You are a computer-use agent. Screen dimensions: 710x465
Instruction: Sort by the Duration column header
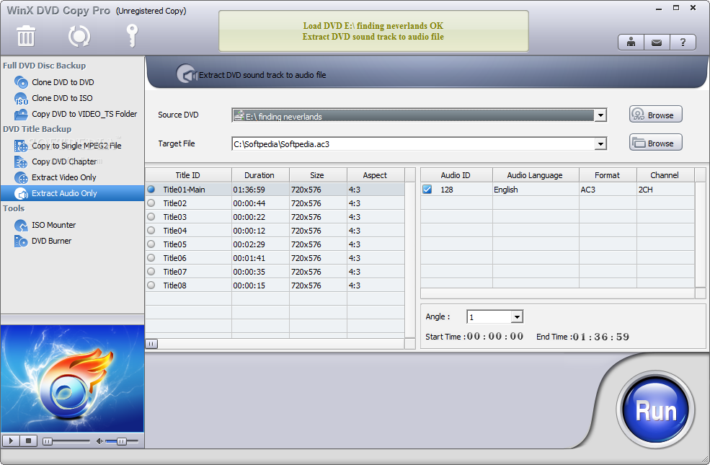click(260, 175)
